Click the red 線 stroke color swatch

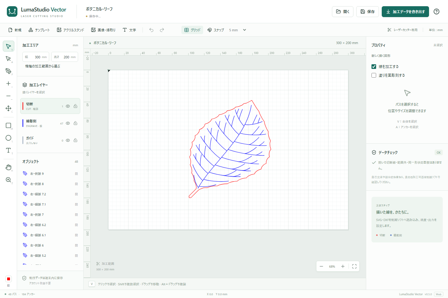coord(8,279)
